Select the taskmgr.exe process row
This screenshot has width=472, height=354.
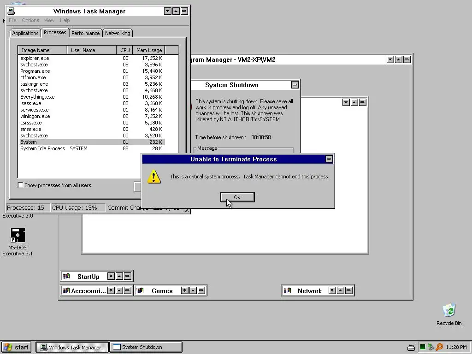(x=92, y=84)
